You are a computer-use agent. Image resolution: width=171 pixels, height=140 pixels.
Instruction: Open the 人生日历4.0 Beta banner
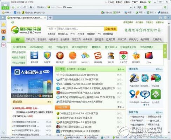32,82
